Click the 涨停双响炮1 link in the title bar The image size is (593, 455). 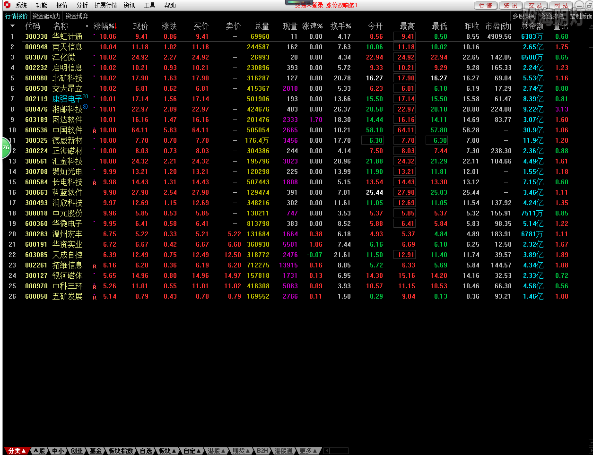point(341,5)
